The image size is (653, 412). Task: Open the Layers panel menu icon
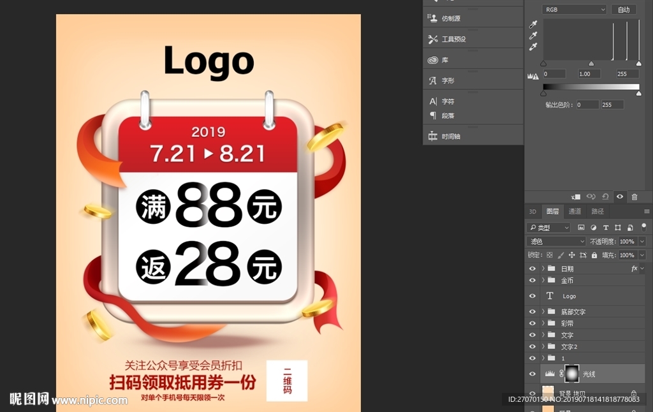[647, 211]
